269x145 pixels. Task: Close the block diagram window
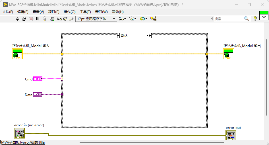point(262,5)
